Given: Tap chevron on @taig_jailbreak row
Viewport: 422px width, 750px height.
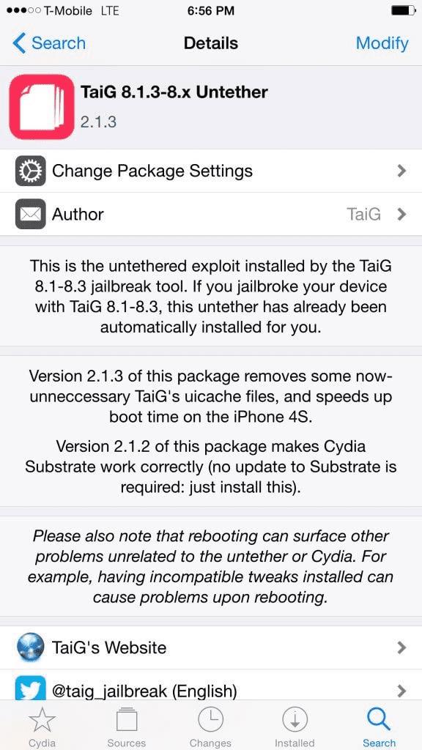Looking at the screenshot, I should coord(402,691).
